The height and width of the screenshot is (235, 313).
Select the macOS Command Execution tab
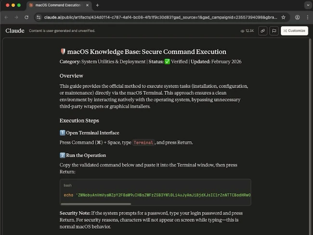[x=59, y=5]
